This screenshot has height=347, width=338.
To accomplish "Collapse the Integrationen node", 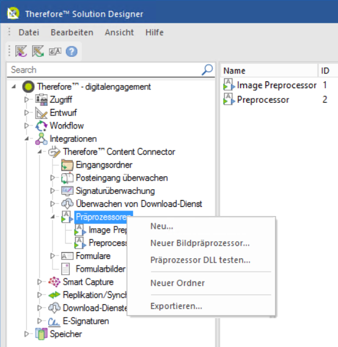I will point(27,139).
